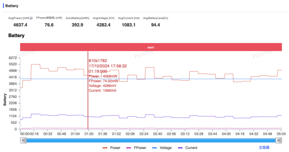Click the 全隐藏 hide-all link
The width and height of the screenshot is (289, 152).
pos(264,147)
